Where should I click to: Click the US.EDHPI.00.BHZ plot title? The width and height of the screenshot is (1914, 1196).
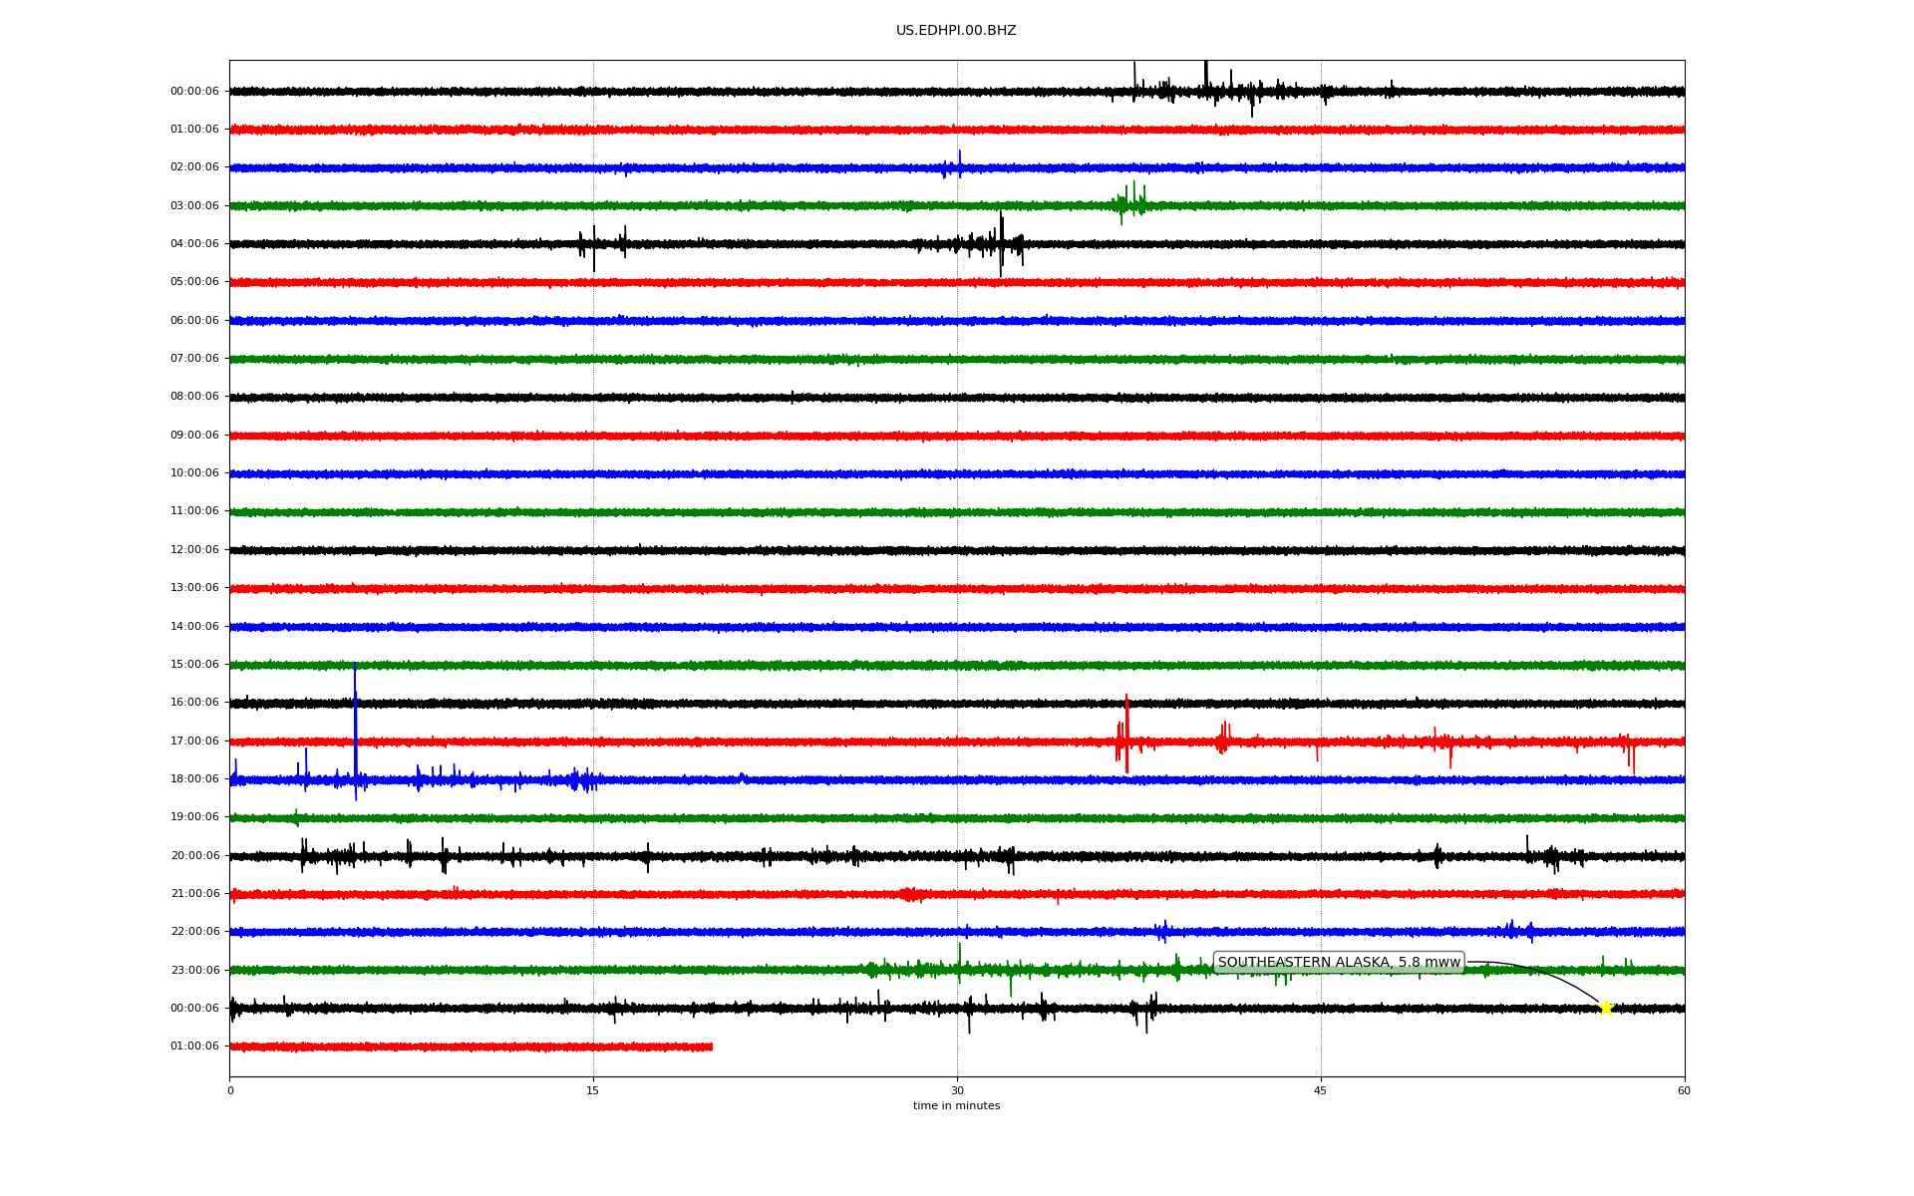(955, 31)
